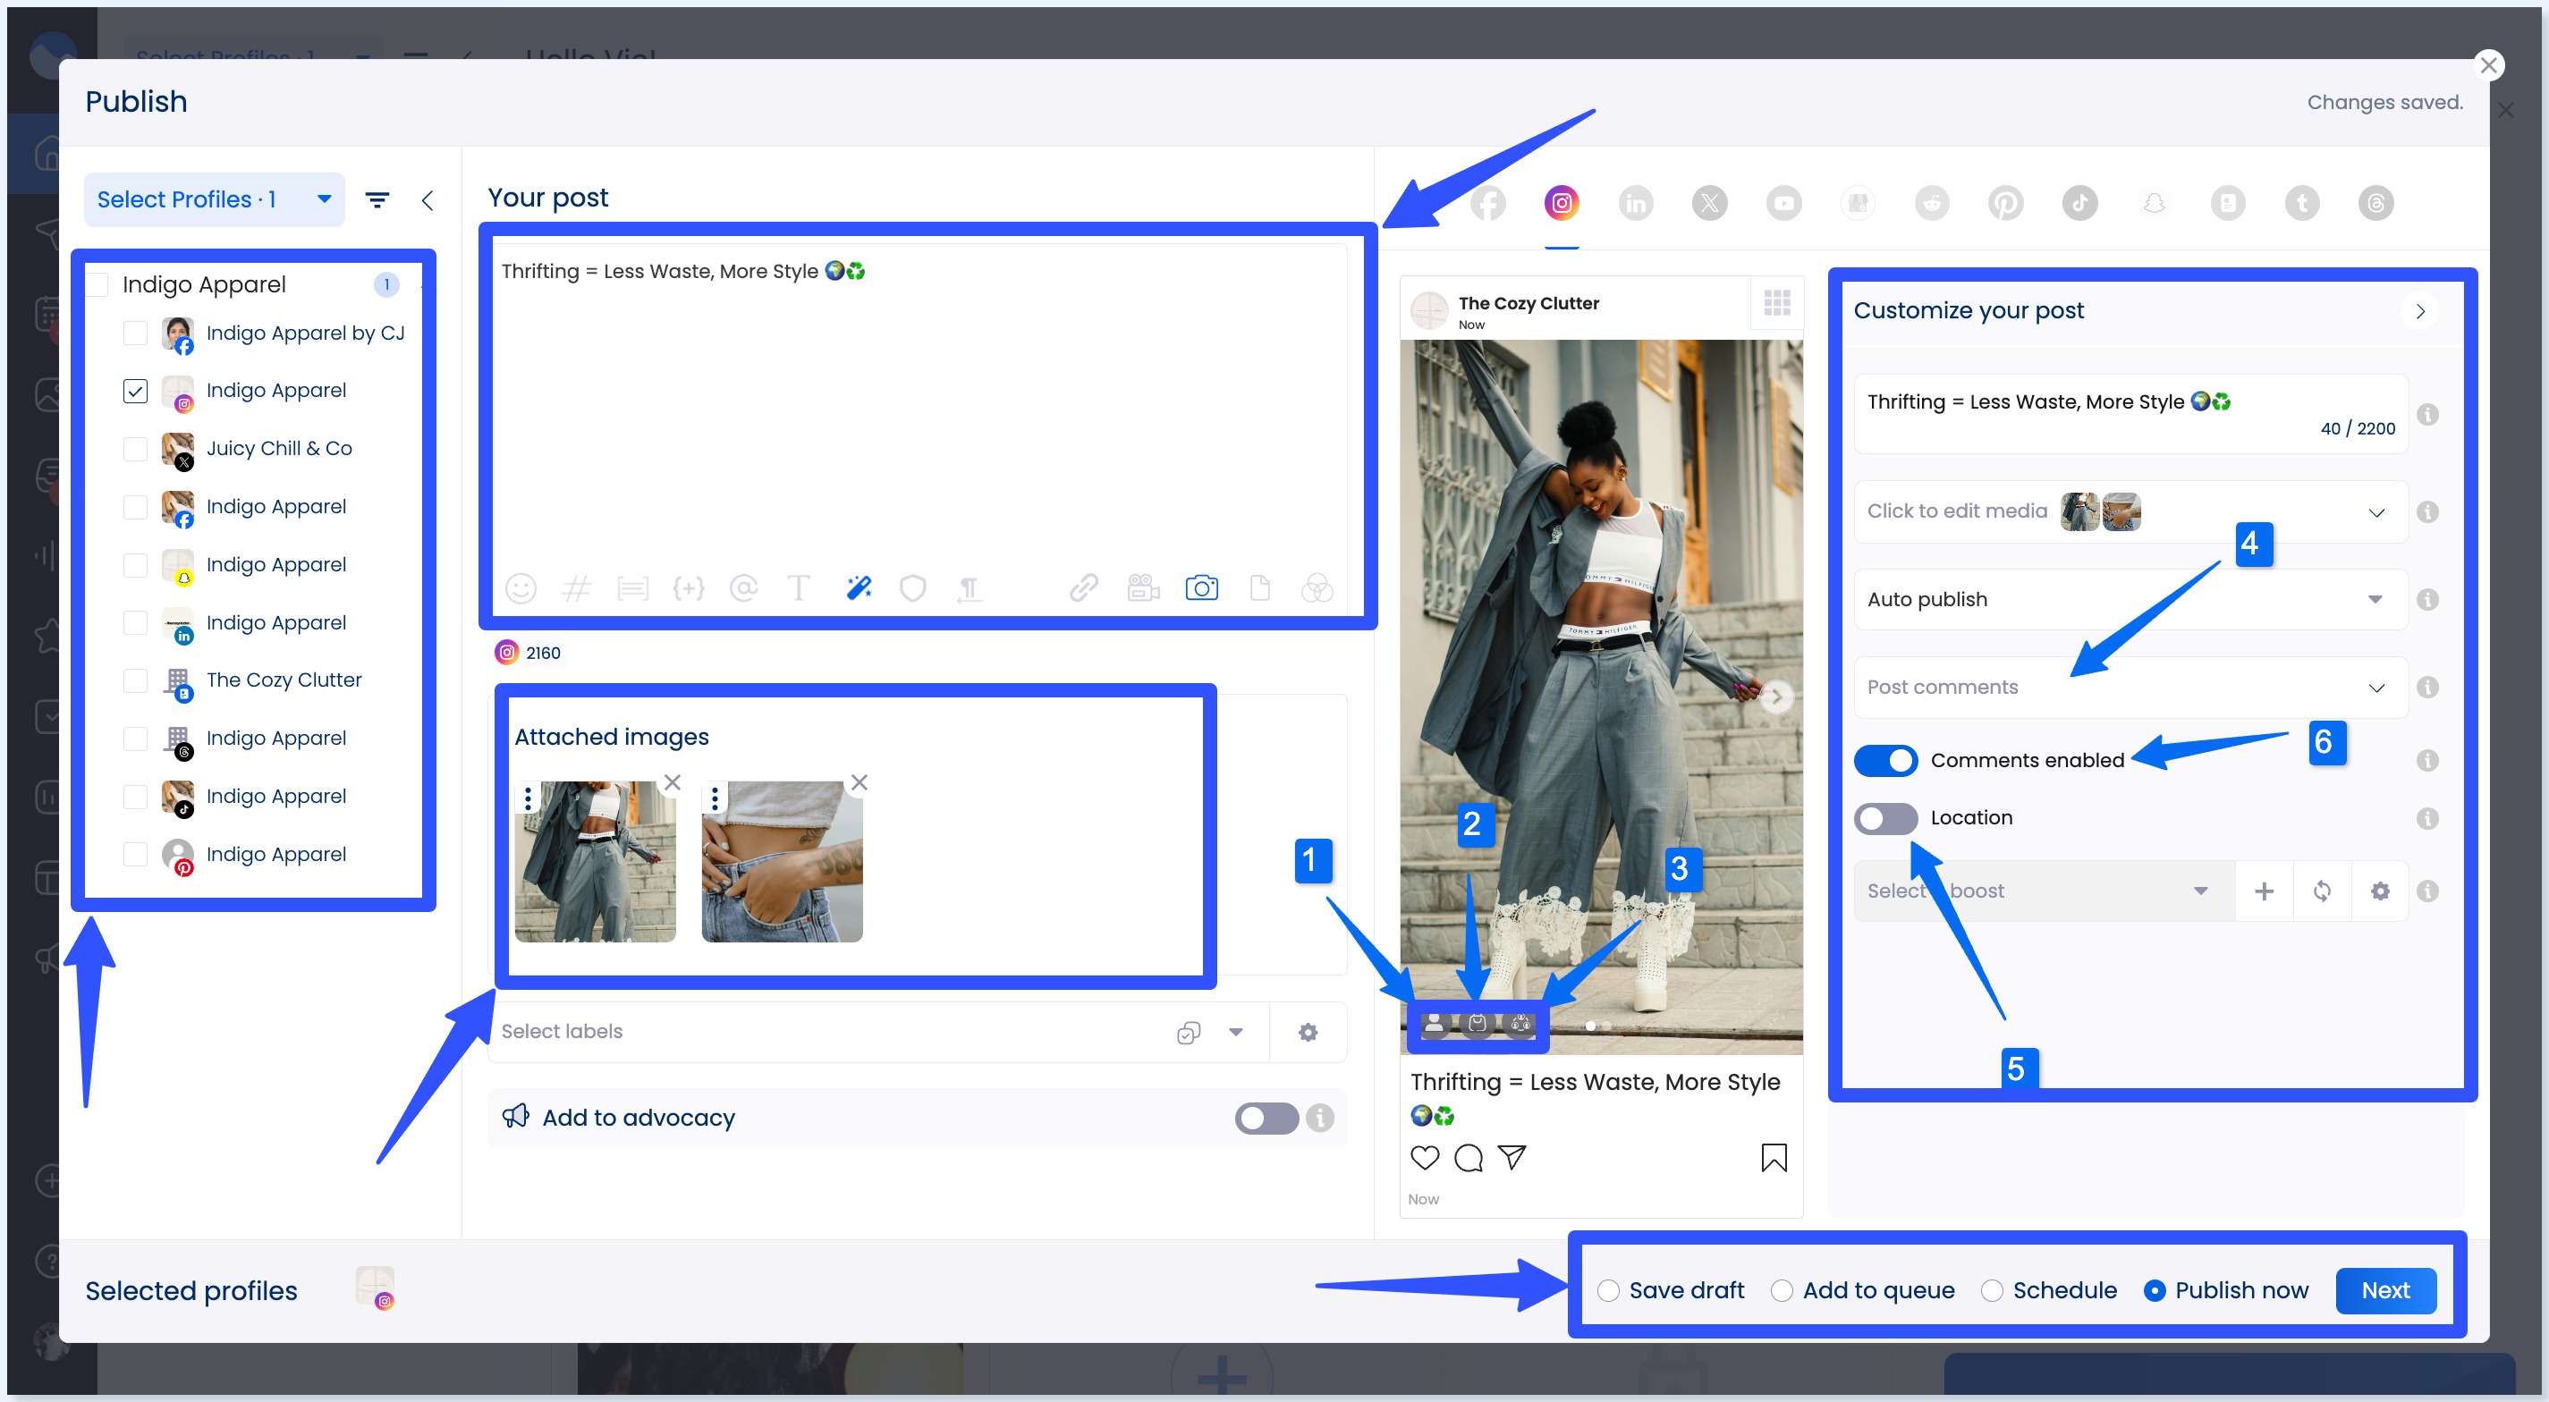Image resolution: width=2549 pixels, height=1402 pixels.
Task: Select the TikTok network tab
Action: pyautogui.click(x=2080, y=203)
